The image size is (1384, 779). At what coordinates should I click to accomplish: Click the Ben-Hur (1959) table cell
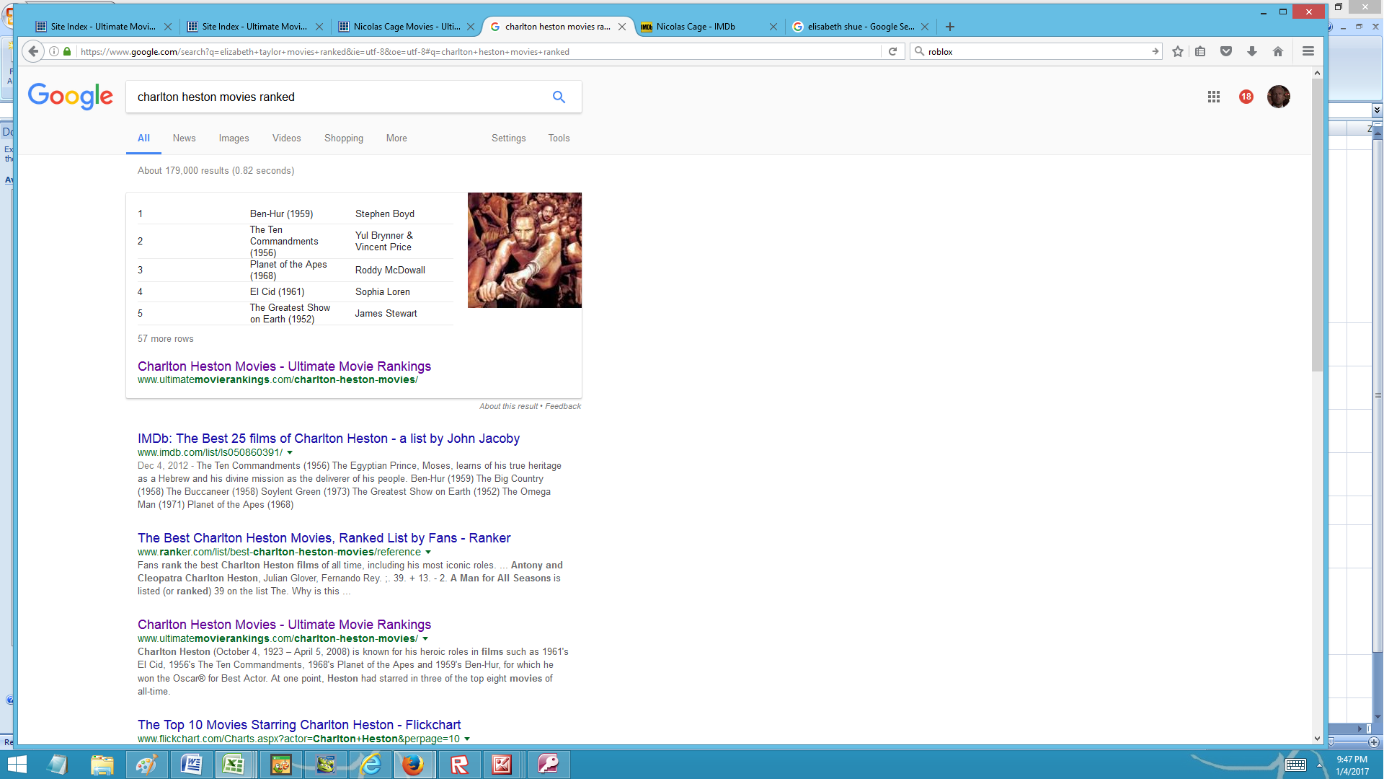[x=282, y=214]
